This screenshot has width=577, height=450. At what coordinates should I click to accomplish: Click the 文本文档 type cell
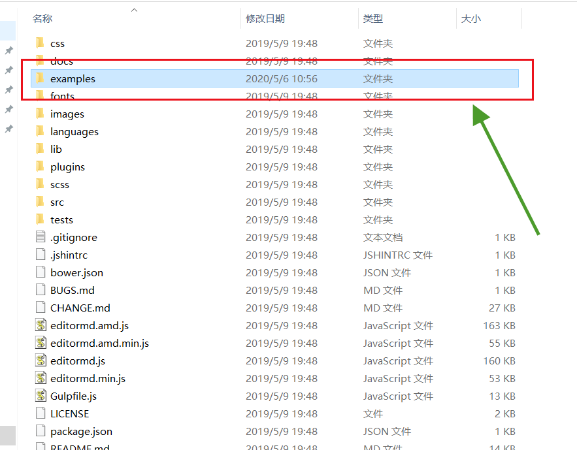click(x=383, y=237)
